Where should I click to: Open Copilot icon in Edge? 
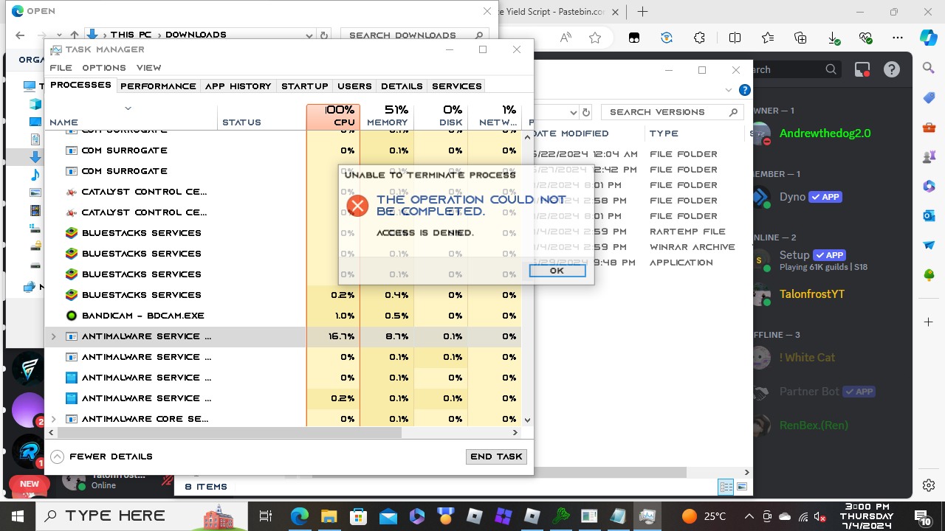point(929,38)
